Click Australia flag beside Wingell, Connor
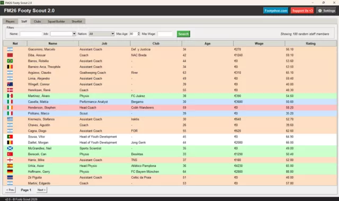 tap(10, 84)
